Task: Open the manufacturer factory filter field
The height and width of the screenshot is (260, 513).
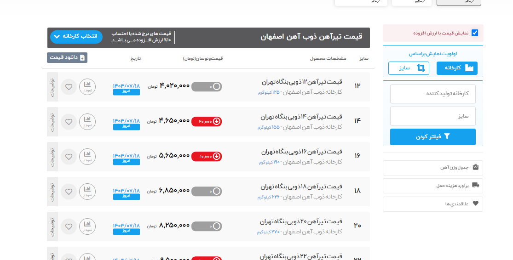Action: 432,94
